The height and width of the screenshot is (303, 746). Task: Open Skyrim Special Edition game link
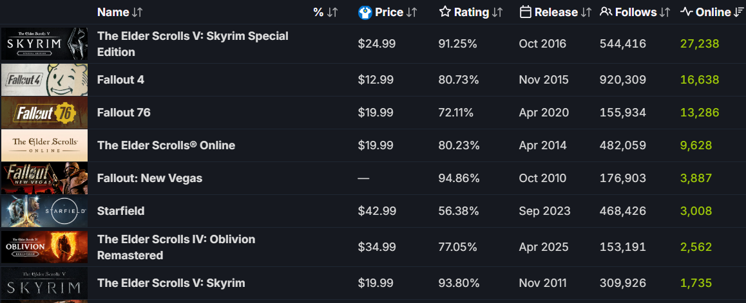pos(193,44)
